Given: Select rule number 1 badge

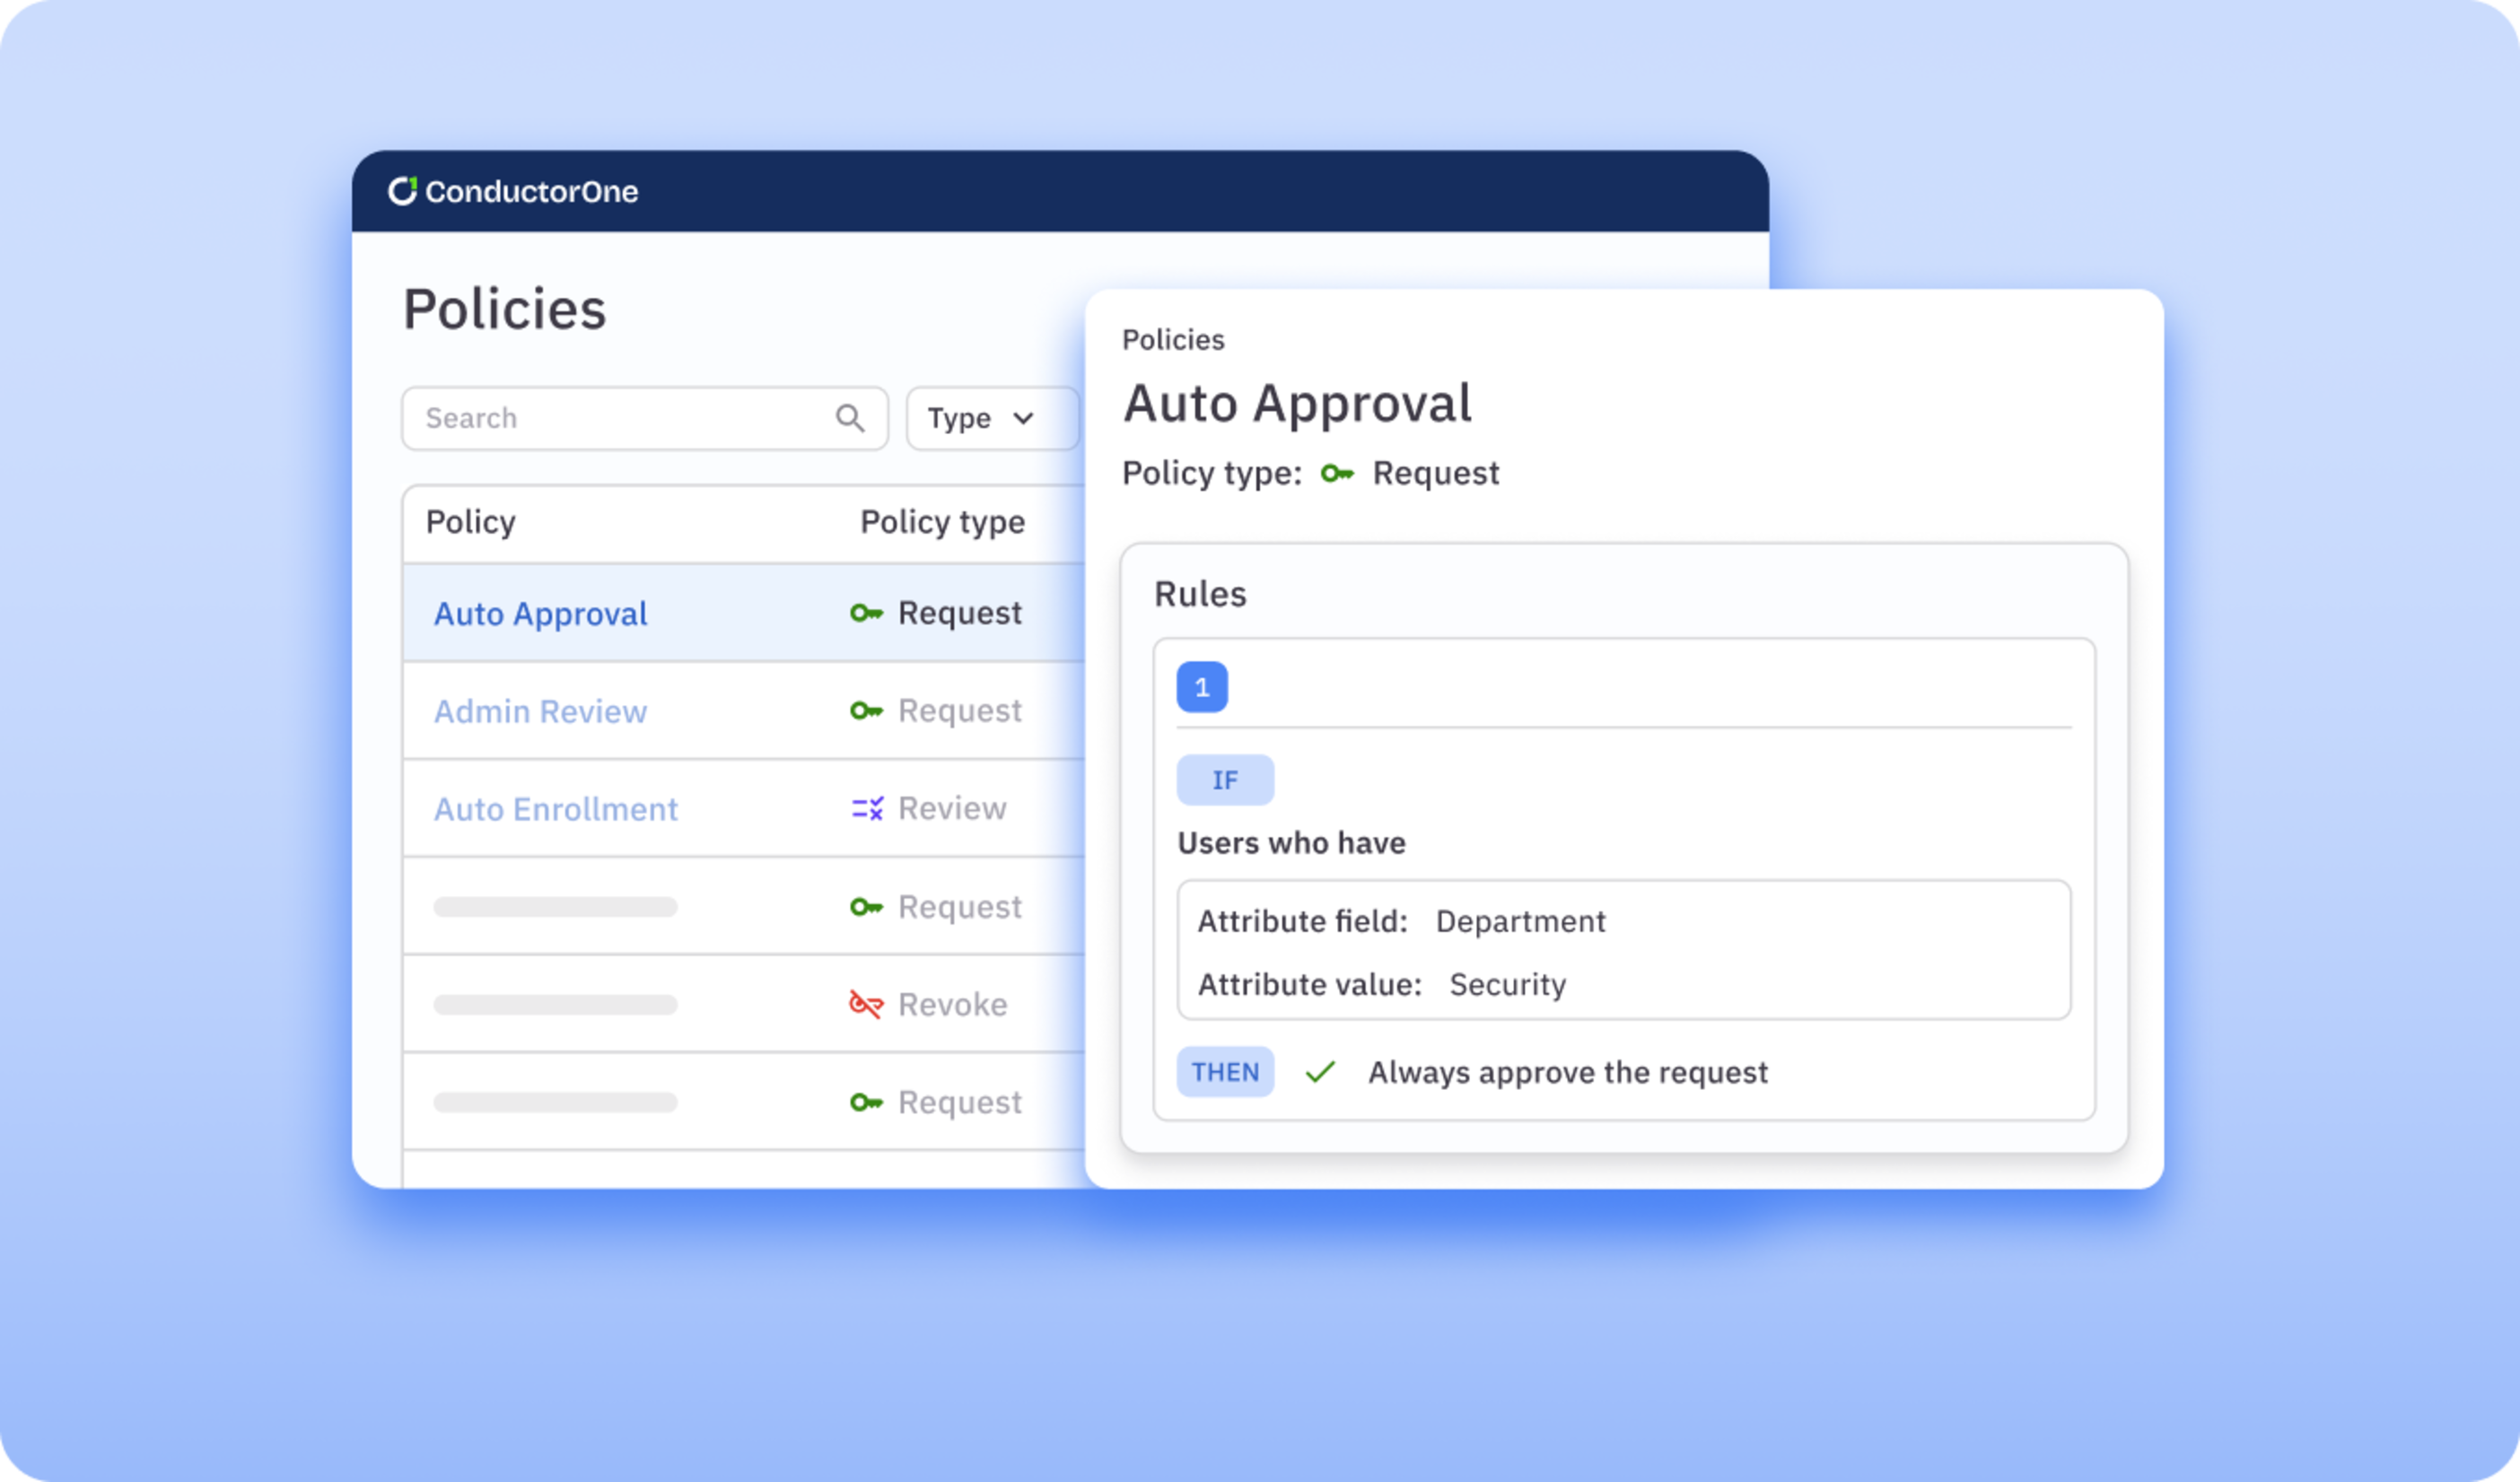Looking at the screenshot, I should click(x=1202, y=687).
